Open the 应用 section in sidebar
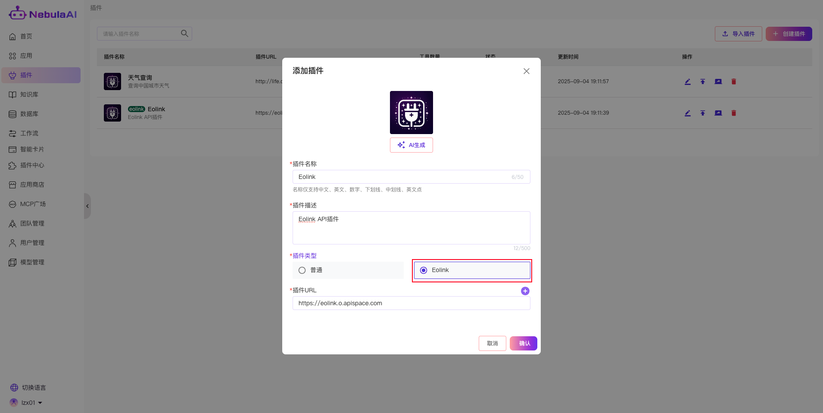The height and width of the screenshot is (413, 823). point(41,56)
